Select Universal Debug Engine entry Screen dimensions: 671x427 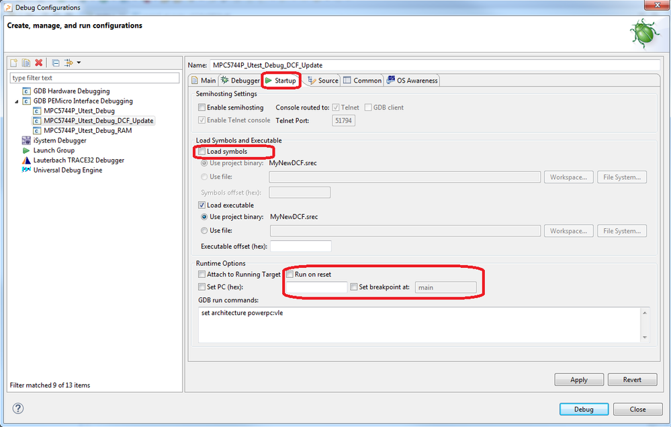pos(68,171)
